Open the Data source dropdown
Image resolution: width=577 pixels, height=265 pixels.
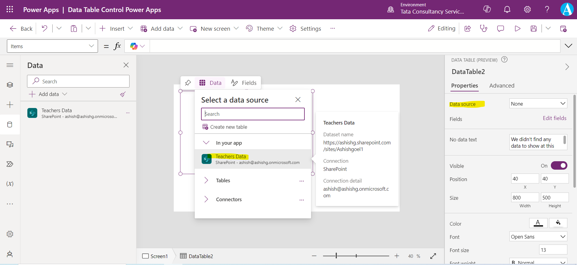tap(538, 104)
